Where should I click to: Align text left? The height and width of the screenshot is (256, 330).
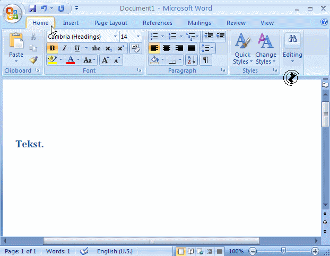point(154,48)
